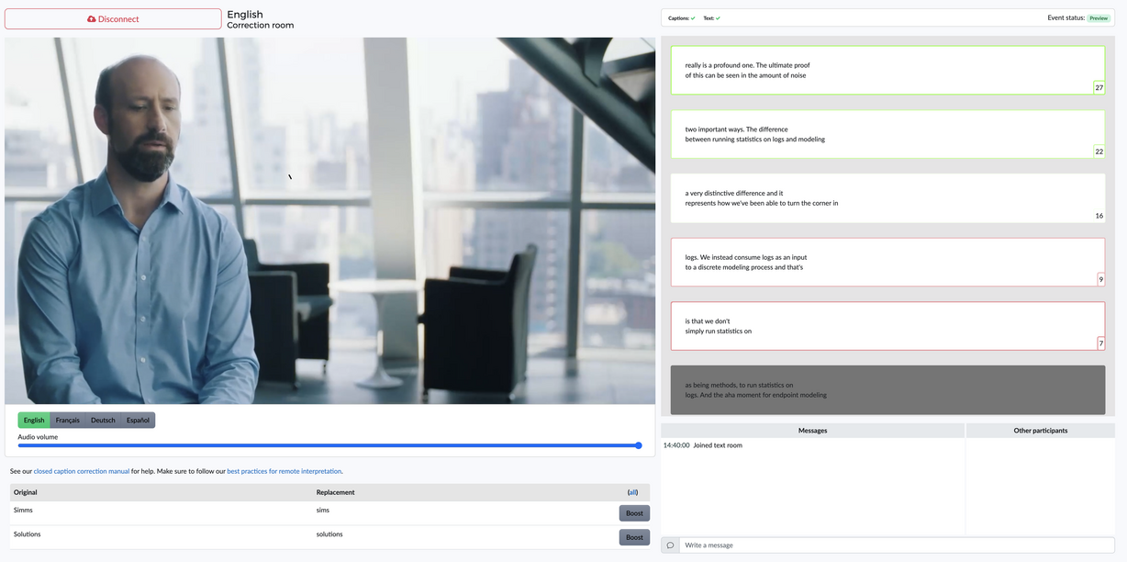Select caption 'is that we don't simply run'
The height and width of the screenshot is (562, 1127).
pyautogui.click(x=887, y=326)
